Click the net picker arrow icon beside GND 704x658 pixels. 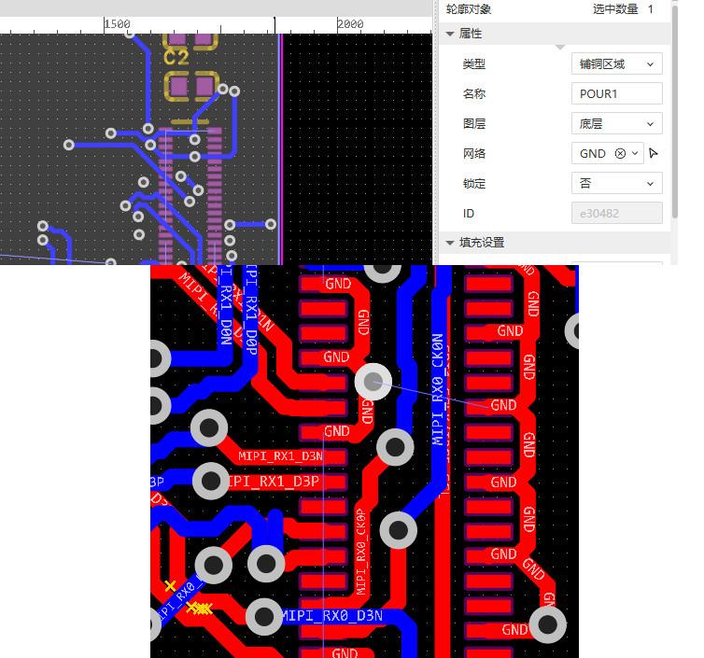pyautogui.click(x=654, y=154)
